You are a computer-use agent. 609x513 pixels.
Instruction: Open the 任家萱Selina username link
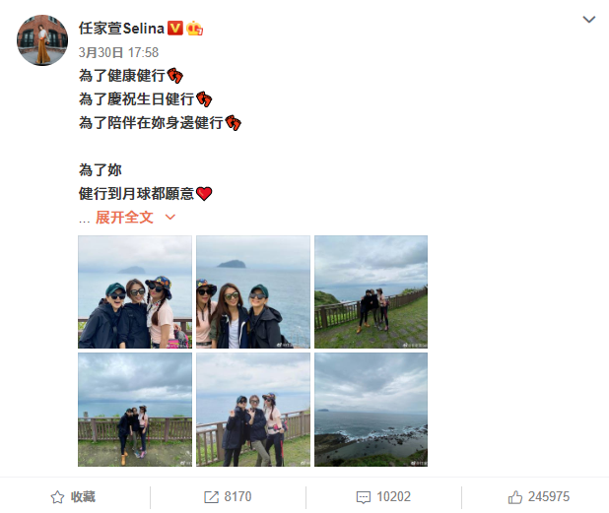pyautogui.click(x=121, y=29)
